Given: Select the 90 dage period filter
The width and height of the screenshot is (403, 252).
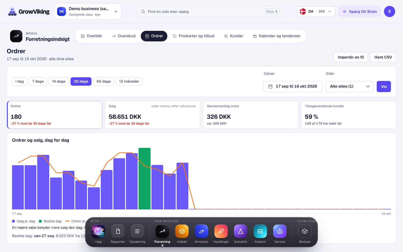Looking at the screenshot, I should tap(104, 81).
